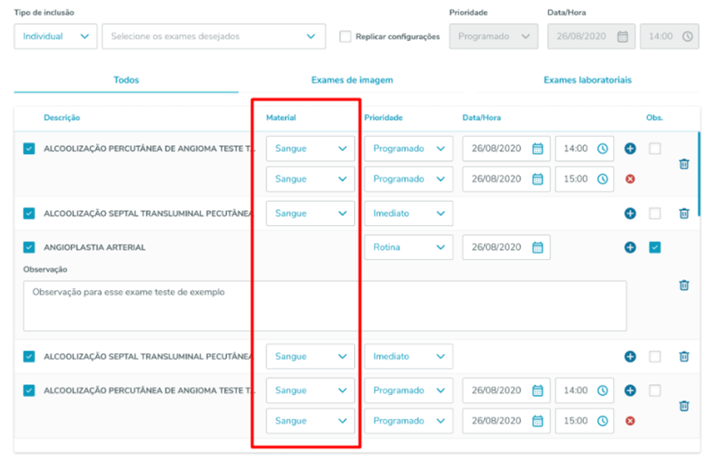Open Imediato dropdown of upper ALCOOLIZAÇÃO SEPTAL row
712x460 pixels.
[x=409, y=214]
